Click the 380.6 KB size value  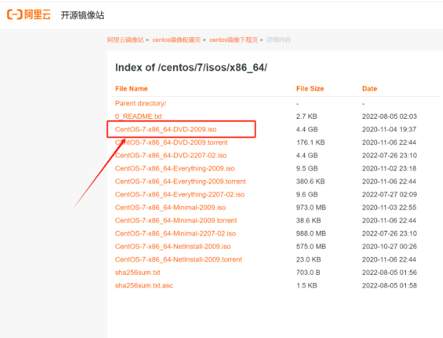310,181
